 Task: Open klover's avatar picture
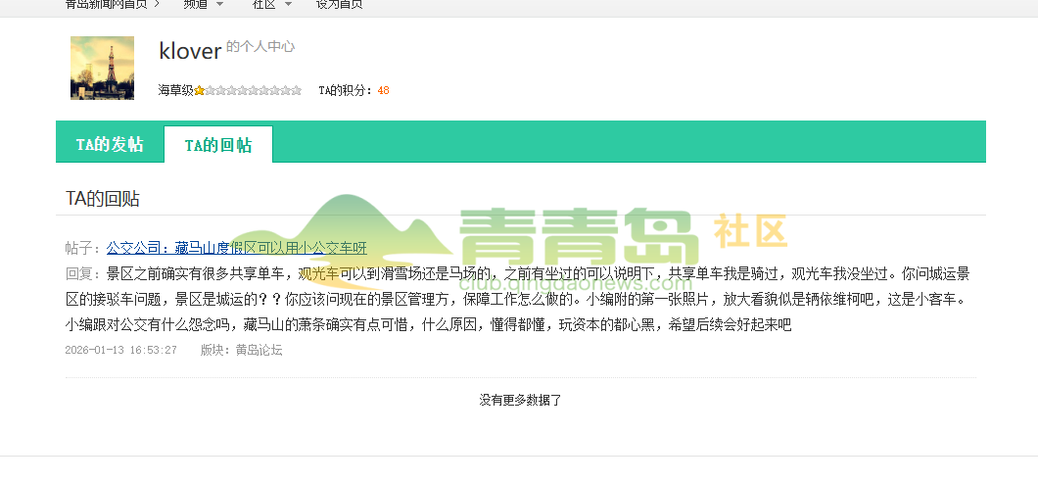tap(102, 69)
